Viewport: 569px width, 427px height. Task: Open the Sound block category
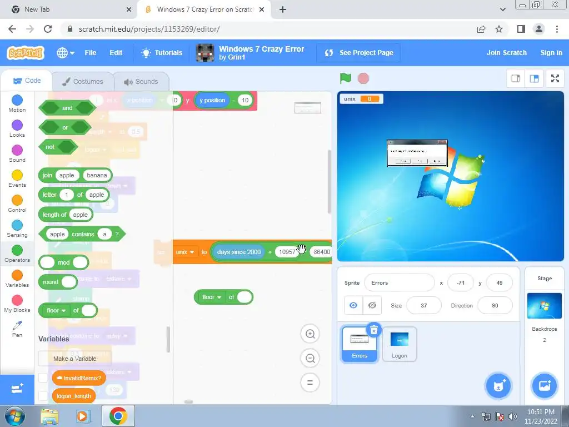(x=17, y=154)
